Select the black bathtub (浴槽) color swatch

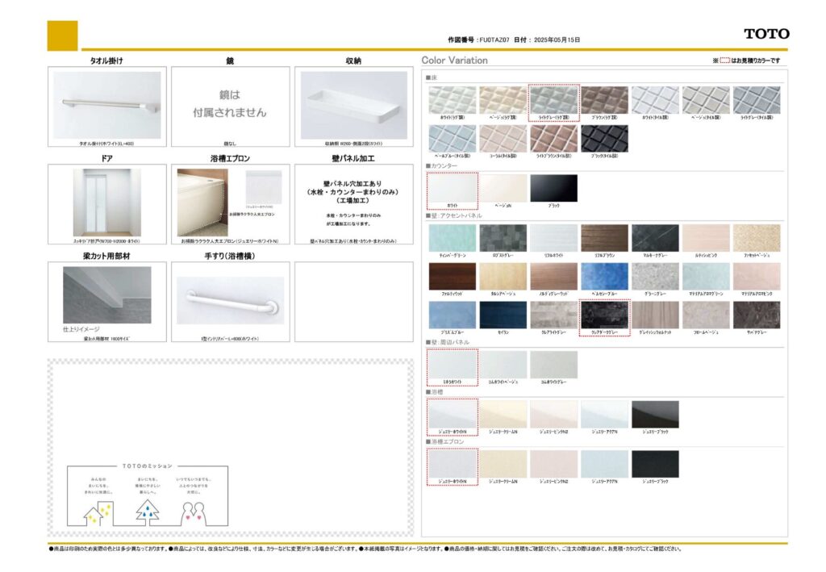tap(655, 414)
